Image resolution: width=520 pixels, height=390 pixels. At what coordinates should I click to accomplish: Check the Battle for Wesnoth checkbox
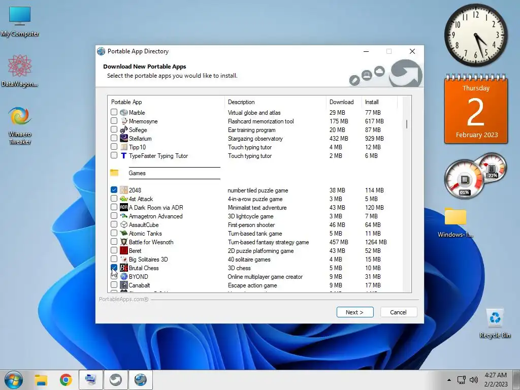114,241
